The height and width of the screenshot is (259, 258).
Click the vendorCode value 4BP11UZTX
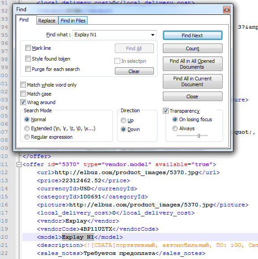tap(96, 229)
